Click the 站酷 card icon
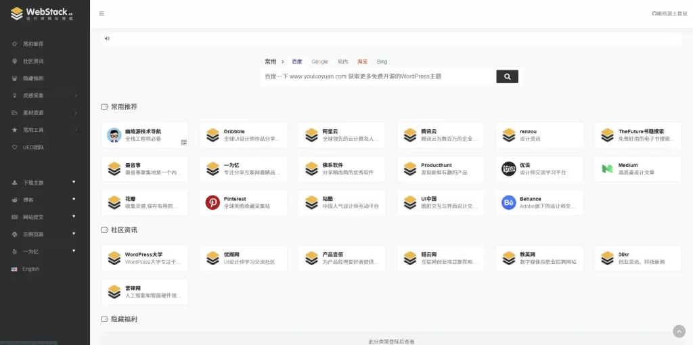 coord(311,203)
